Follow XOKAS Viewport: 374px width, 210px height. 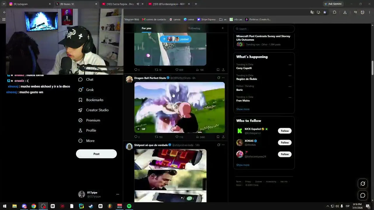click(285, 143)
